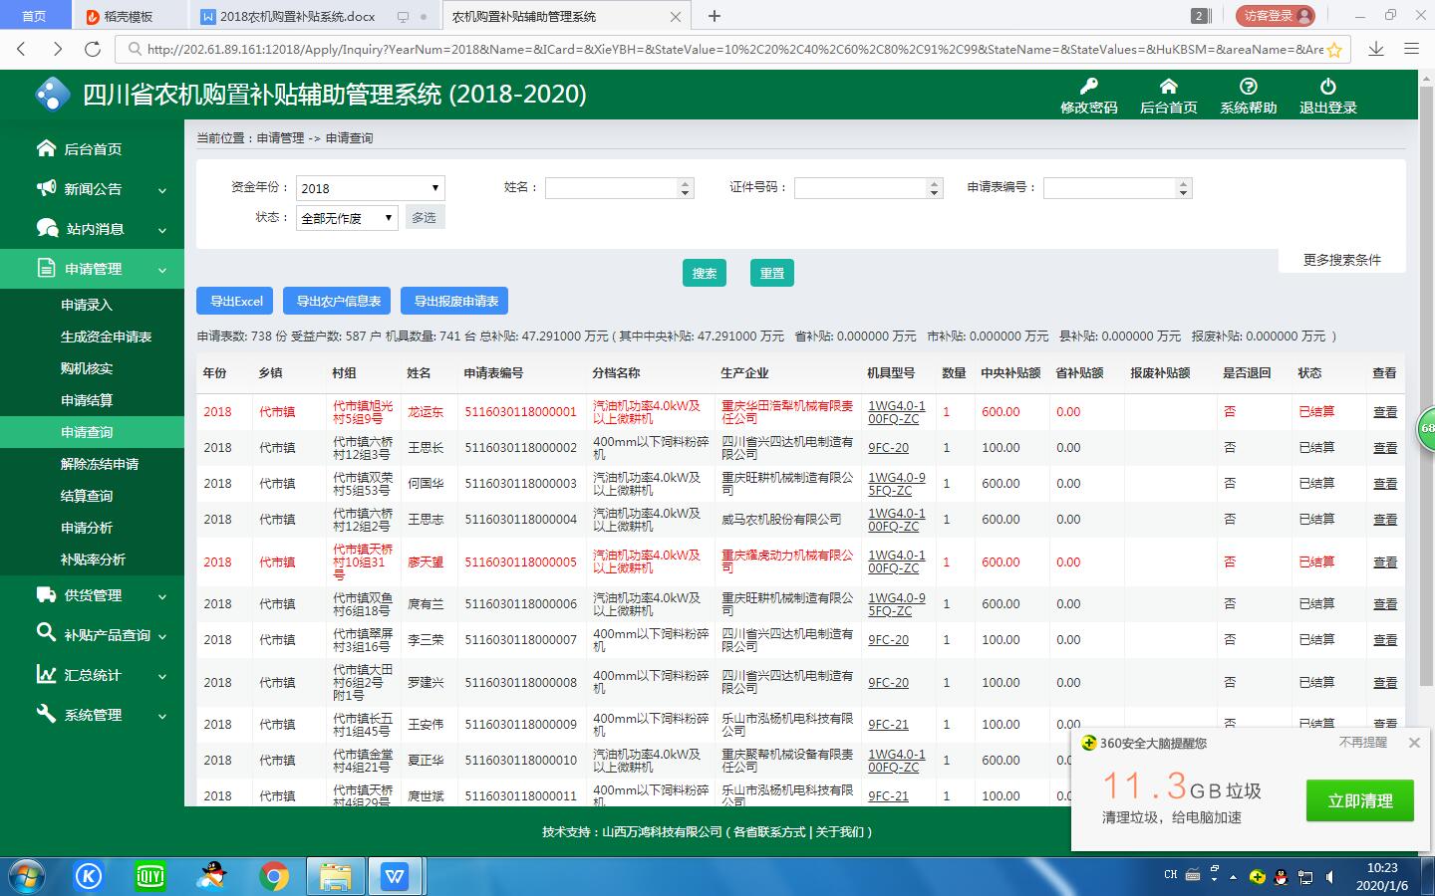Click the truck icon for 供货管理
The width and height of the screenshot is (1435, 896).
coord(46,594)
